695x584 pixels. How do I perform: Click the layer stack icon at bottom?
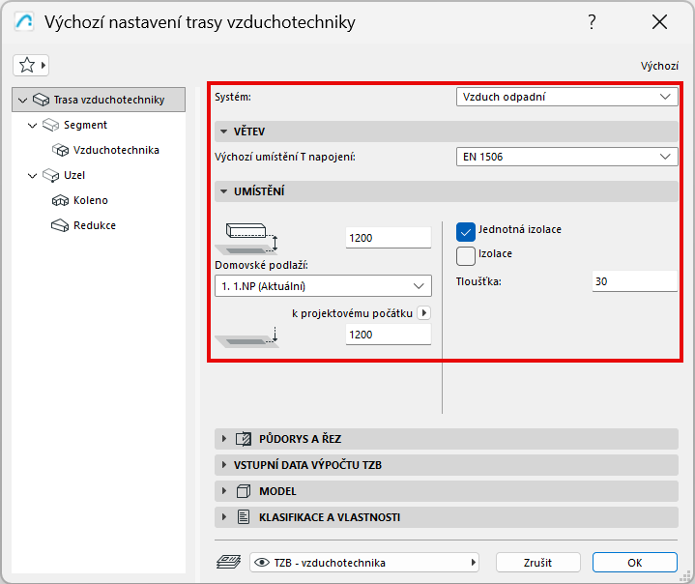(x=229, y=563)
